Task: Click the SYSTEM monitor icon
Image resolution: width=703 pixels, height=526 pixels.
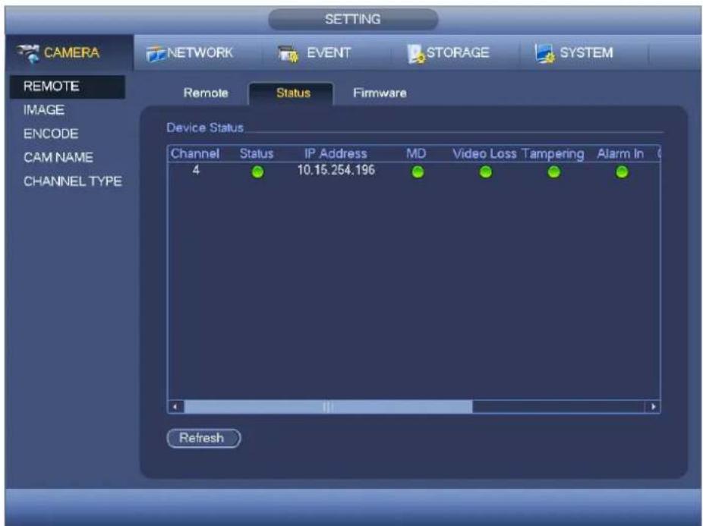Action: pos(544,53)
